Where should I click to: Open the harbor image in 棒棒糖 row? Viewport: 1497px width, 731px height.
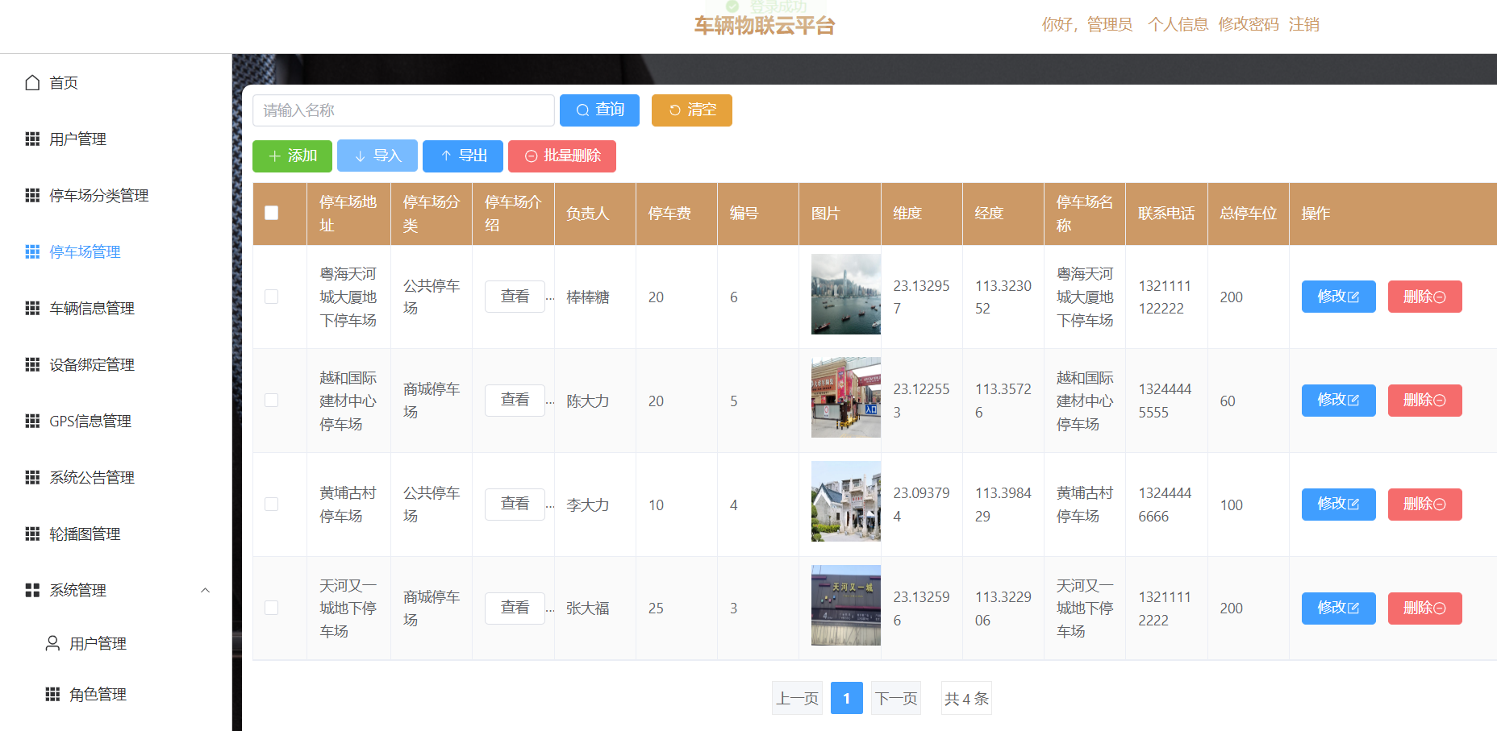point(846,294)
